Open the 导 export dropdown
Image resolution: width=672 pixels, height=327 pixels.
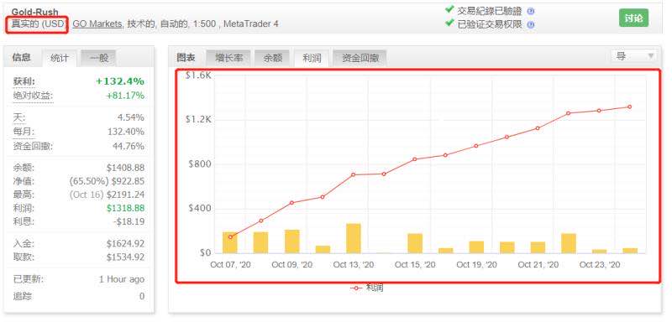click(x=633, y=56)
